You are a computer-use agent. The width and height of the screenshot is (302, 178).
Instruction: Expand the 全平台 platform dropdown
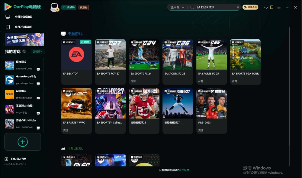(177, 7)
